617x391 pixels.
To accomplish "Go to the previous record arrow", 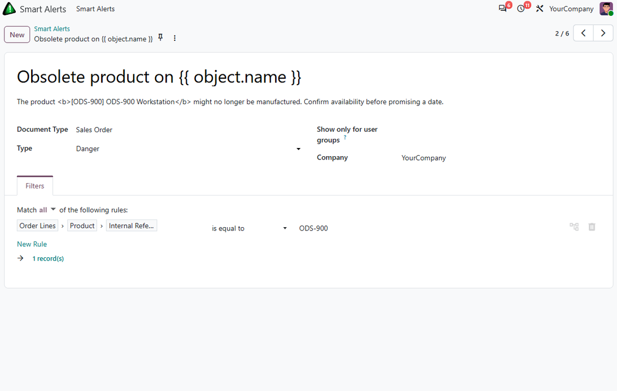I will pyautogui.click(x=583, y=33).
